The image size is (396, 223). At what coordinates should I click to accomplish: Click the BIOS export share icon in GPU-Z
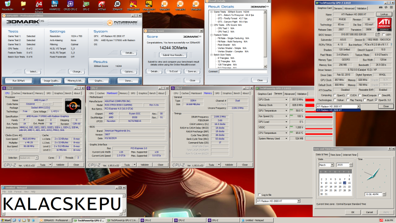click(378, 34)
